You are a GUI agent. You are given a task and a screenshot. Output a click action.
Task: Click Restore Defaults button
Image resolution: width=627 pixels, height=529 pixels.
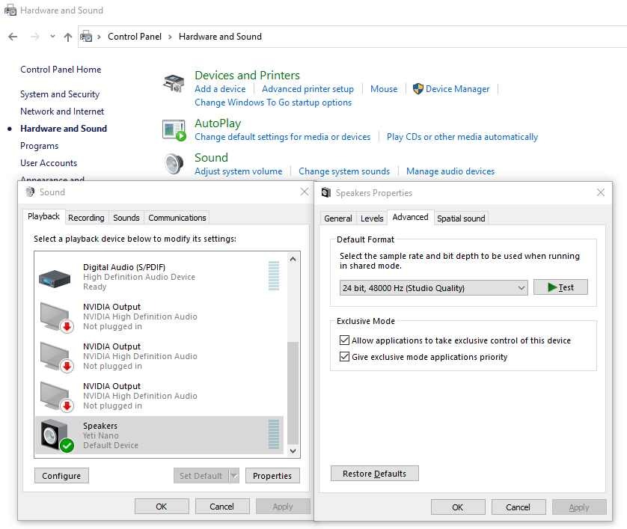click(x=374, y=474)
